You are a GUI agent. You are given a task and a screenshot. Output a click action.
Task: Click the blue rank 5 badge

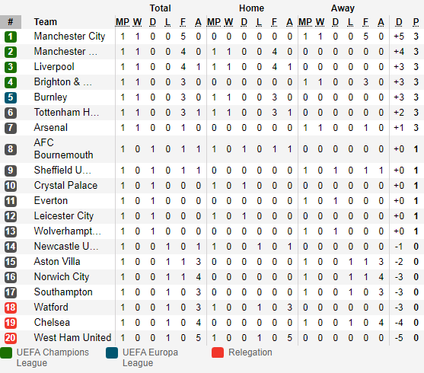11,97
